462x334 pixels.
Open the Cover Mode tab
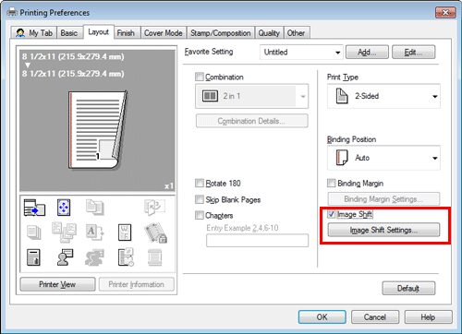(164, 33)
